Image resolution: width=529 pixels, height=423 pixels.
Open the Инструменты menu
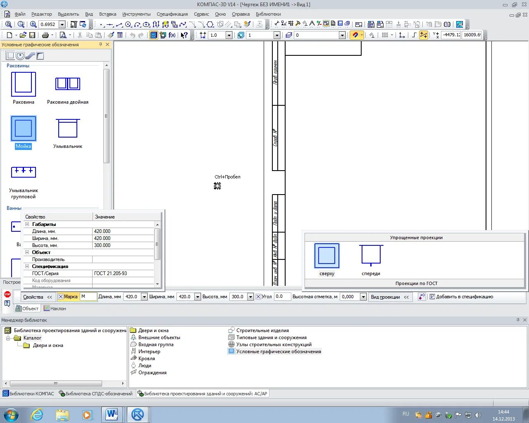(x=136, y=14)
